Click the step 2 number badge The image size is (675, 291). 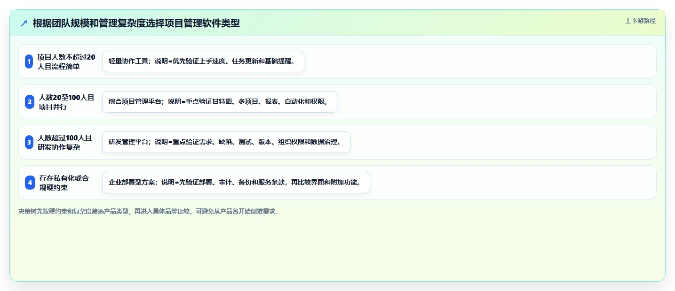point(29,102)
